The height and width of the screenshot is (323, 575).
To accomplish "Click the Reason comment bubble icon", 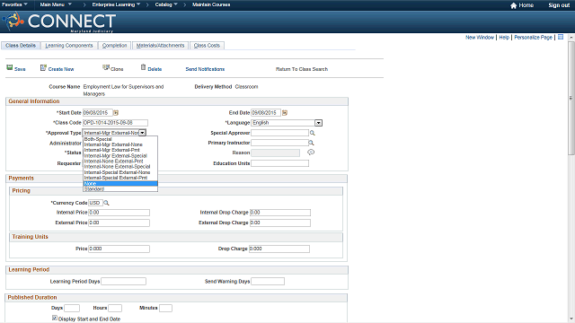I will pos(311,153).
